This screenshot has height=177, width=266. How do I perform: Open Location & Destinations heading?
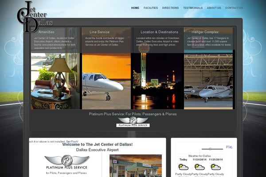click(x=159, y=32)
